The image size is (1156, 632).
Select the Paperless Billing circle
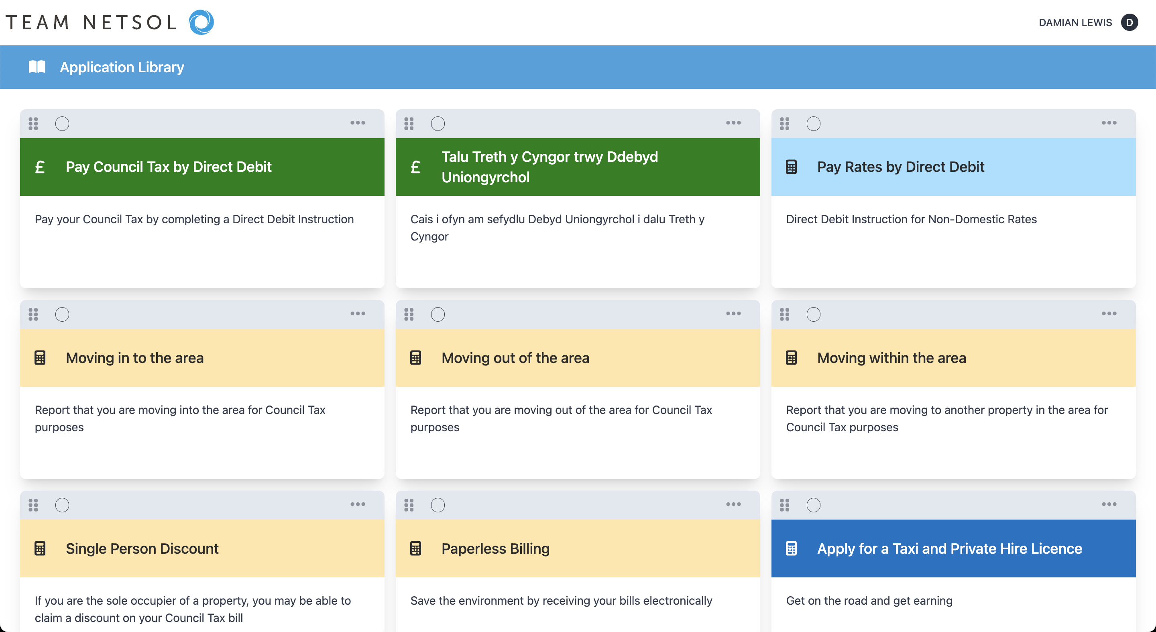coord(438,505)
